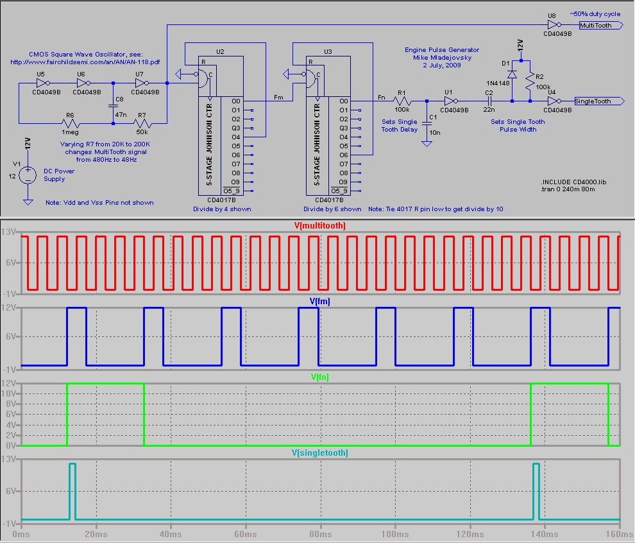Viewport: 635px width, 543px height.
Task: Select the U1 inverter symbol
Action: click(451, 101)
